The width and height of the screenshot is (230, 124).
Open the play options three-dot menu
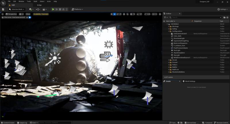67,9
